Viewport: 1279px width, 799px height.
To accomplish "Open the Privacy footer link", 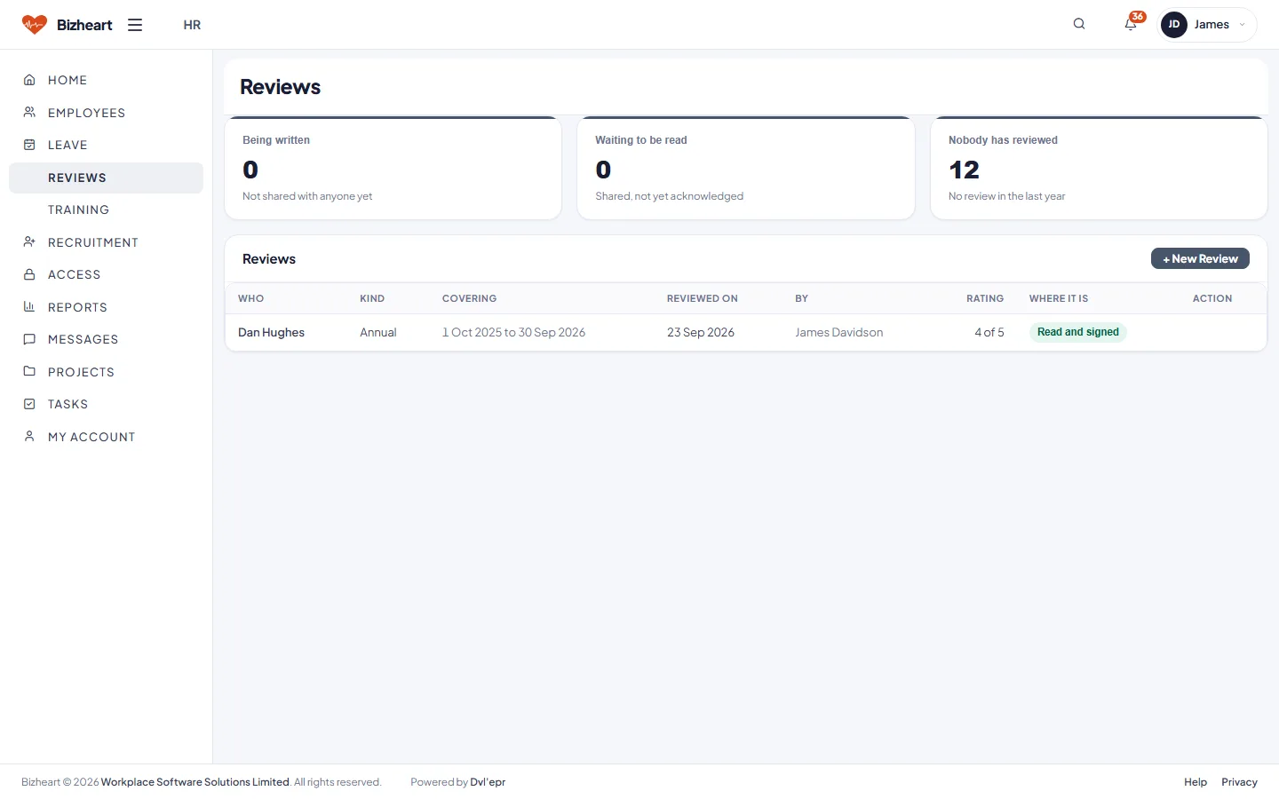I will point(1239,782).
